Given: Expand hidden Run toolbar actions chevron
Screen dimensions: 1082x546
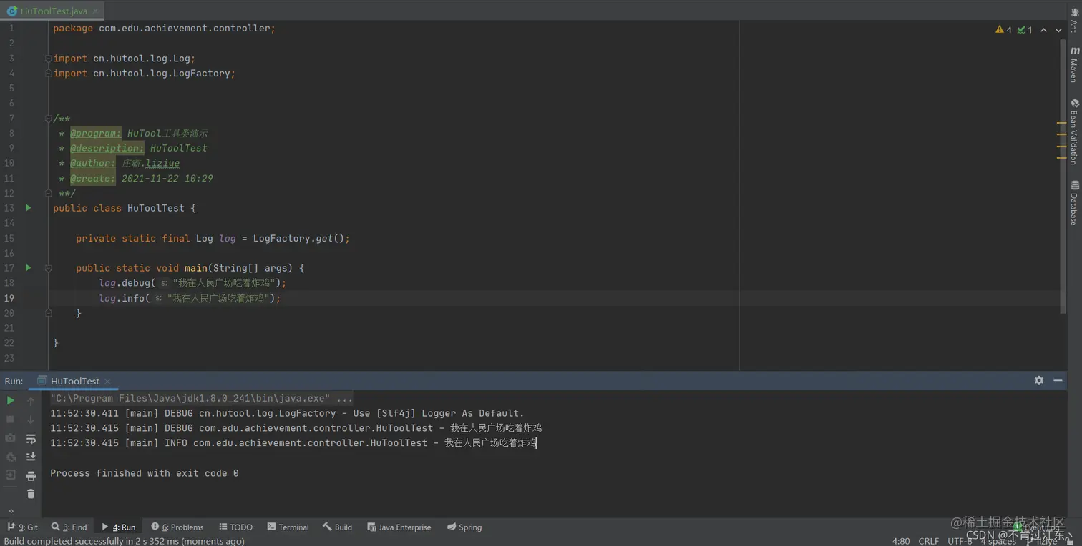Looking at the screenshot, I should (x=11, y=510).
